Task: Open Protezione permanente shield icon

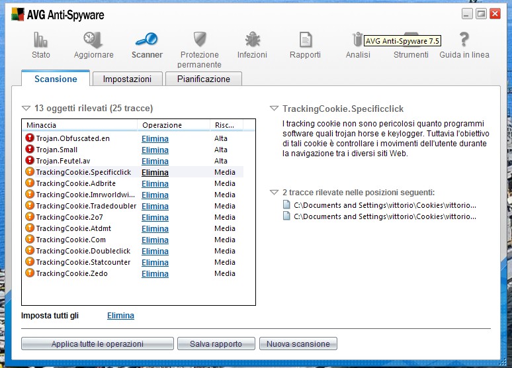Action: pyautogui.click(x=200, y=39)
